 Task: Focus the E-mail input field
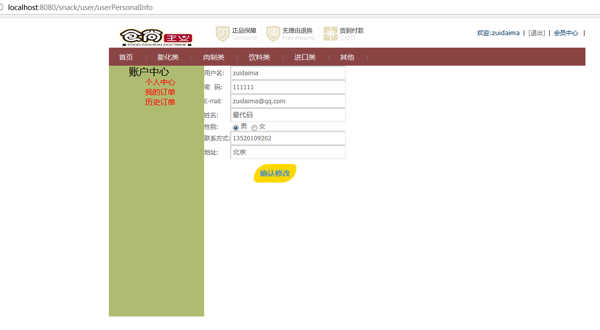coord(288,101)
